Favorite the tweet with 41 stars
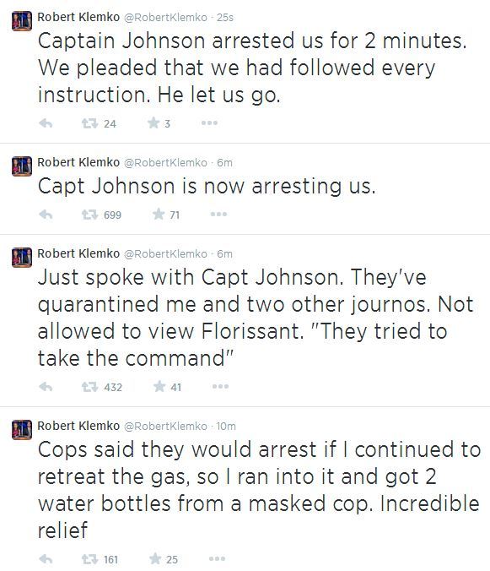The image size is (490, 571). [x=159, y=386]
